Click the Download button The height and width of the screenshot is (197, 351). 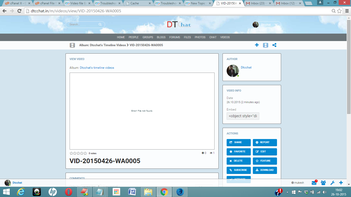pos(265,170)
